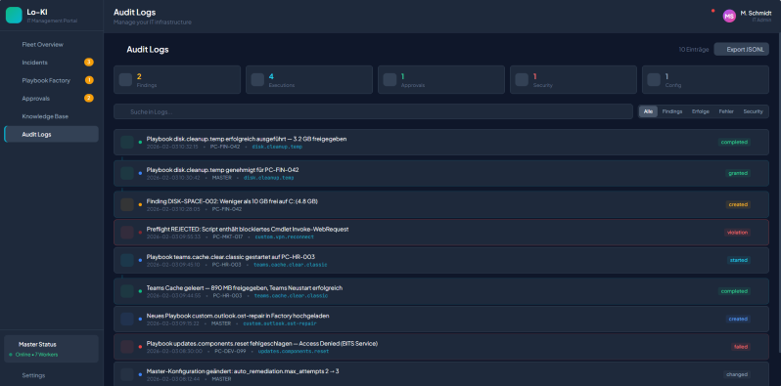
Task: Click the Export JSONL button
Action: point(741,49)
